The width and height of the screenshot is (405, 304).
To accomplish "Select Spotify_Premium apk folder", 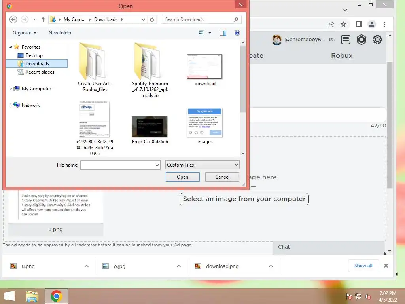I will (150, 70).
